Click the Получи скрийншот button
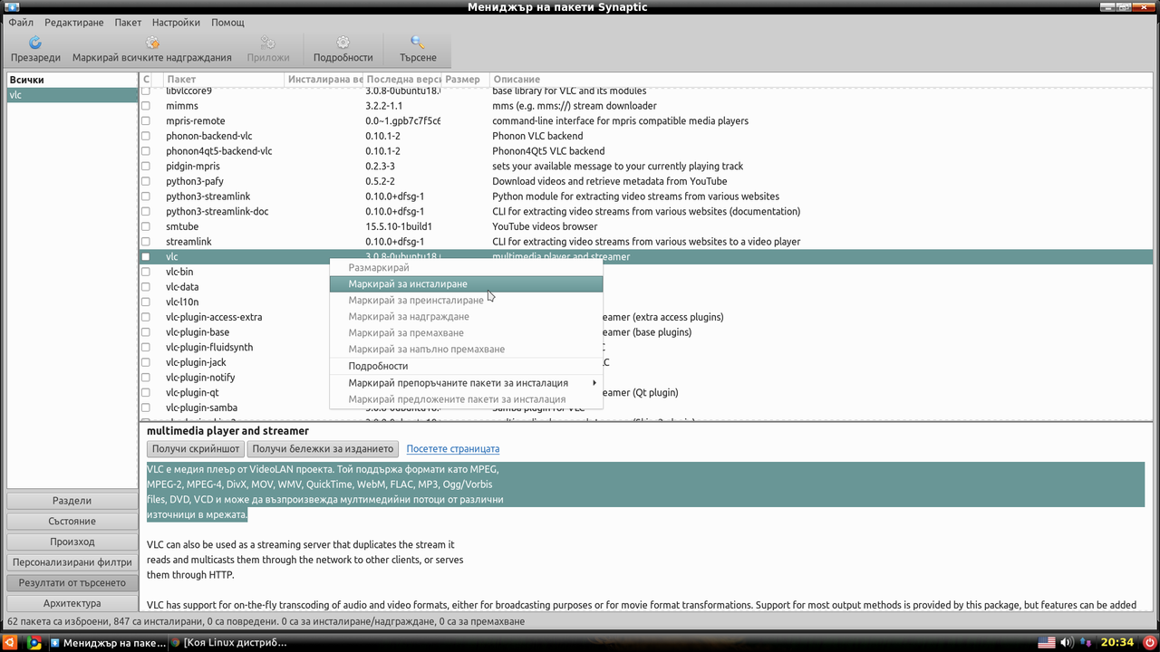This screenshot has height=652, width=1160. 196,449
